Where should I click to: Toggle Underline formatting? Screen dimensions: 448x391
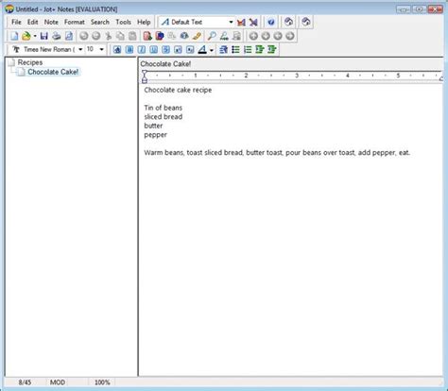[x=153, y=49]
